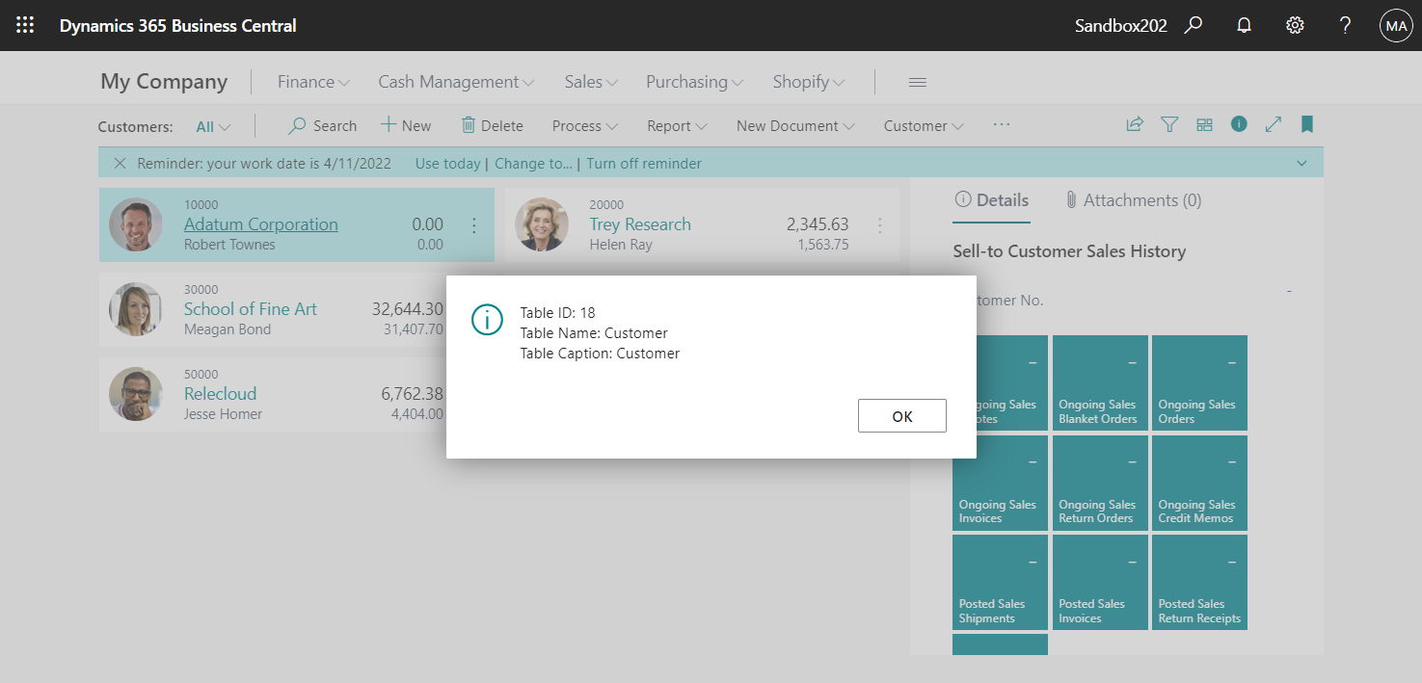1422x683 pixels.
Task: Select the Delete icon to remove a customer
Action: coord(492,125)
